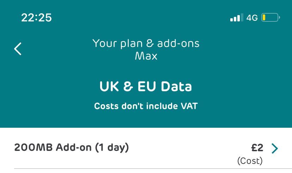Tap the cellular signal strength bars

237,18
